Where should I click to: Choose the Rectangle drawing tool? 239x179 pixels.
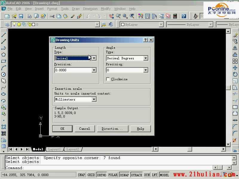click(x=4, y=61)
